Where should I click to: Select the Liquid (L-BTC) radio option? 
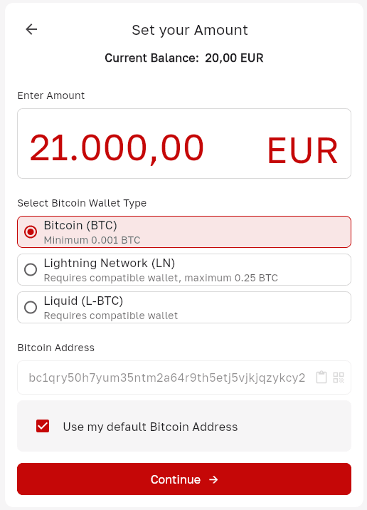click(31, 308)
